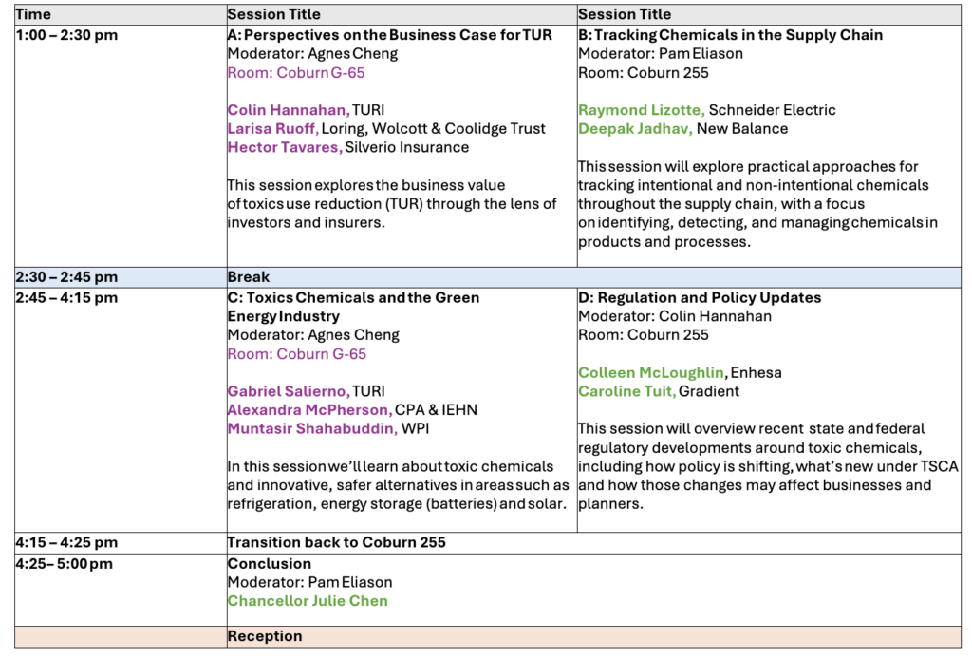The height and width of the screenshot is (659, 972).
Task: Click the Time column header
Action: click(33, 14)
